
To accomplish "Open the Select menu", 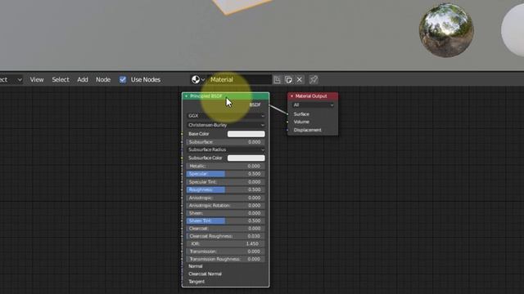I will tap(61, 80).
